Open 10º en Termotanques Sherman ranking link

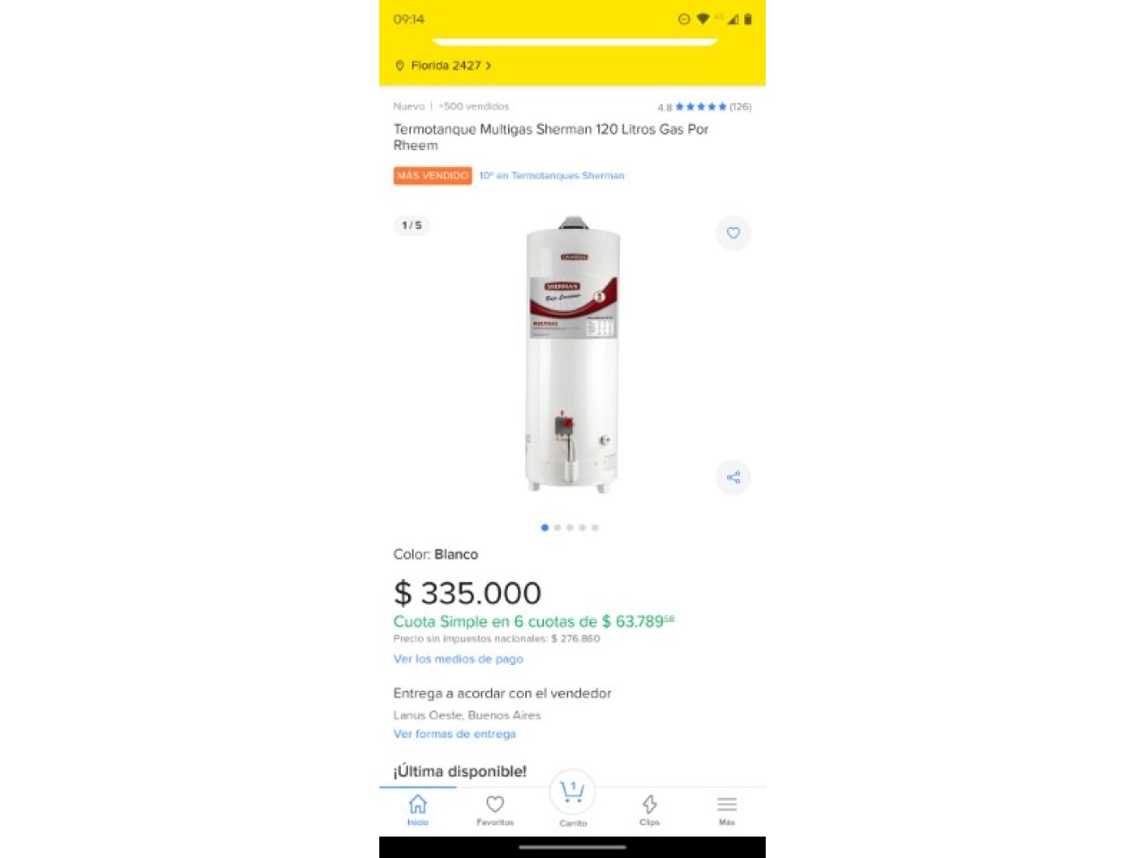coord(551,176)
